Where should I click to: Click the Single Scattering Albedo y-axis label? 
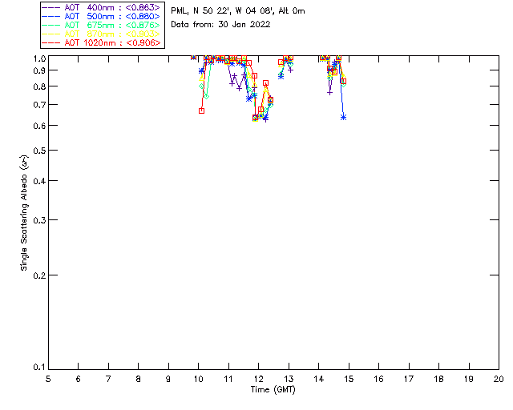[25, 213]
